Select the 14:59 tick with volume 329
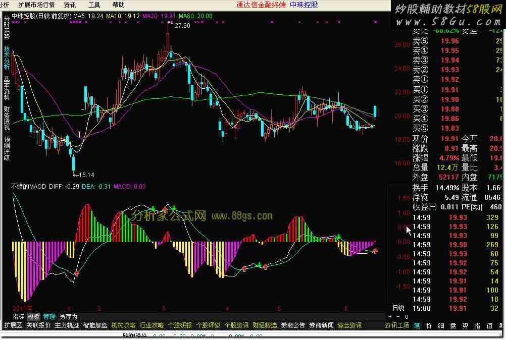The width and height of the screenshot is (506, 340). (x=458, y=217)
